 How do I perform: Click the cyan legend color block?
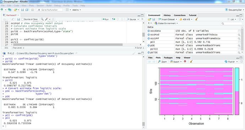tap(237, 79)
